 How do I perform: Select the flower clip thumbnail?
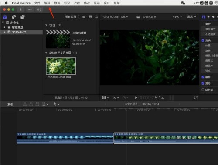[x=61, y=66]
